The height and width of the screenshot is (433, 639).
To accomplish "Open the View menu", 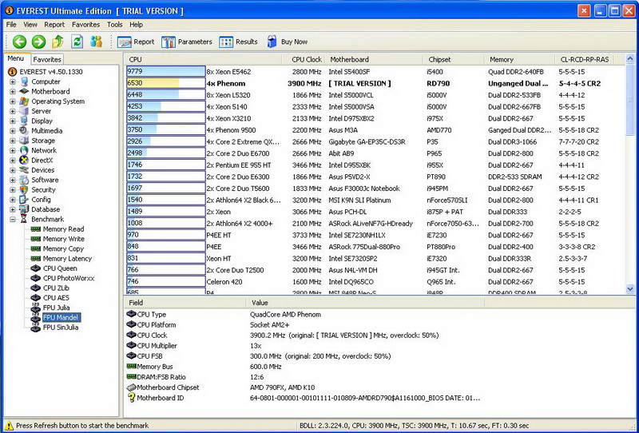I will click(x=30, y=25).
